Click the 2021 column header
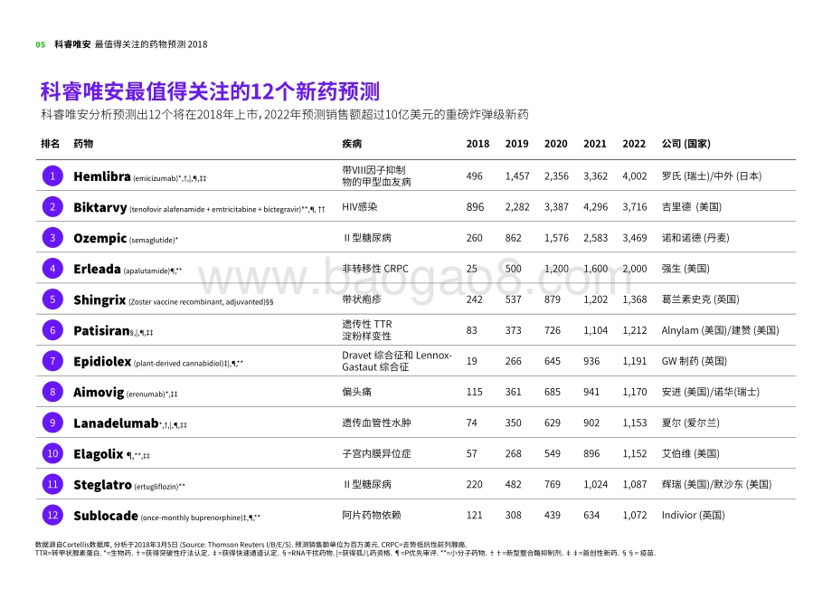Screen dimensions: 832x589 595,143
